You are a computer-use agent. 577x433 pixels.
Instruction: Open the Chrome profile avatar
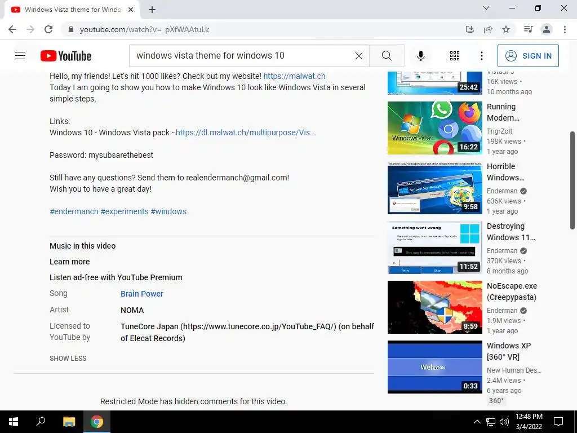click(547, 29)
